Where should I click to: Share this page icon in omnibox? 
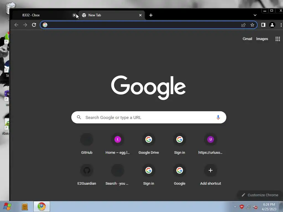[x=243, y=25]
